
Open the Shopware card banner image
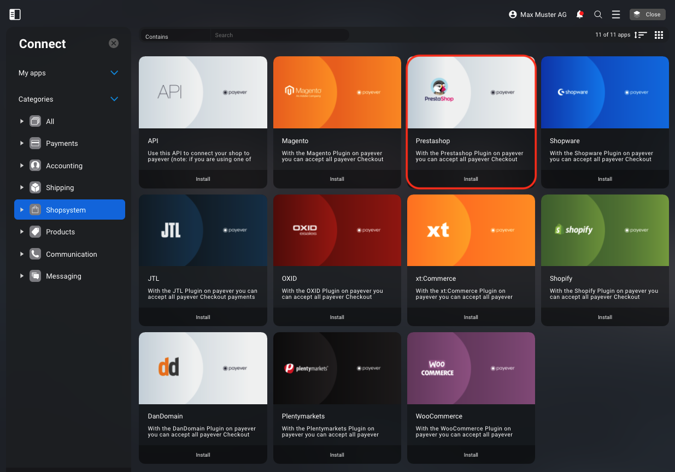coord(605,92)
